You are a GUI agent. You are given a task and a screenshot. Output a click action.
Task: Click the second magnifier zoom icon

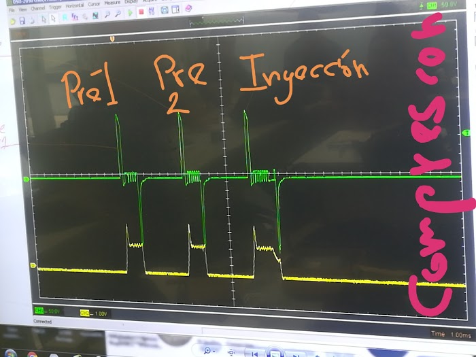pyautogui.click(x=118, y=21)
